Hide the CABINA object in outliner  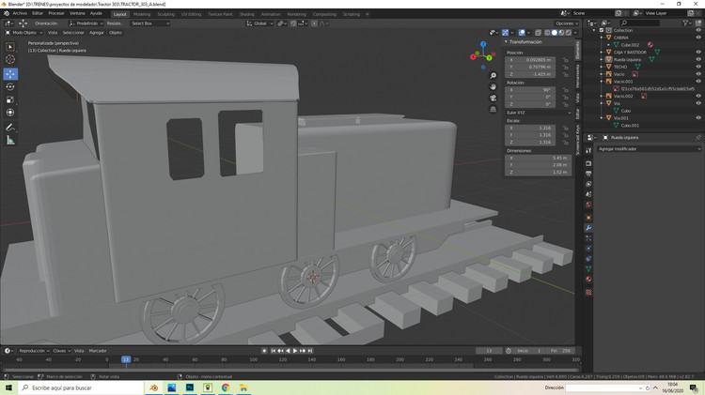pos(698,38)
